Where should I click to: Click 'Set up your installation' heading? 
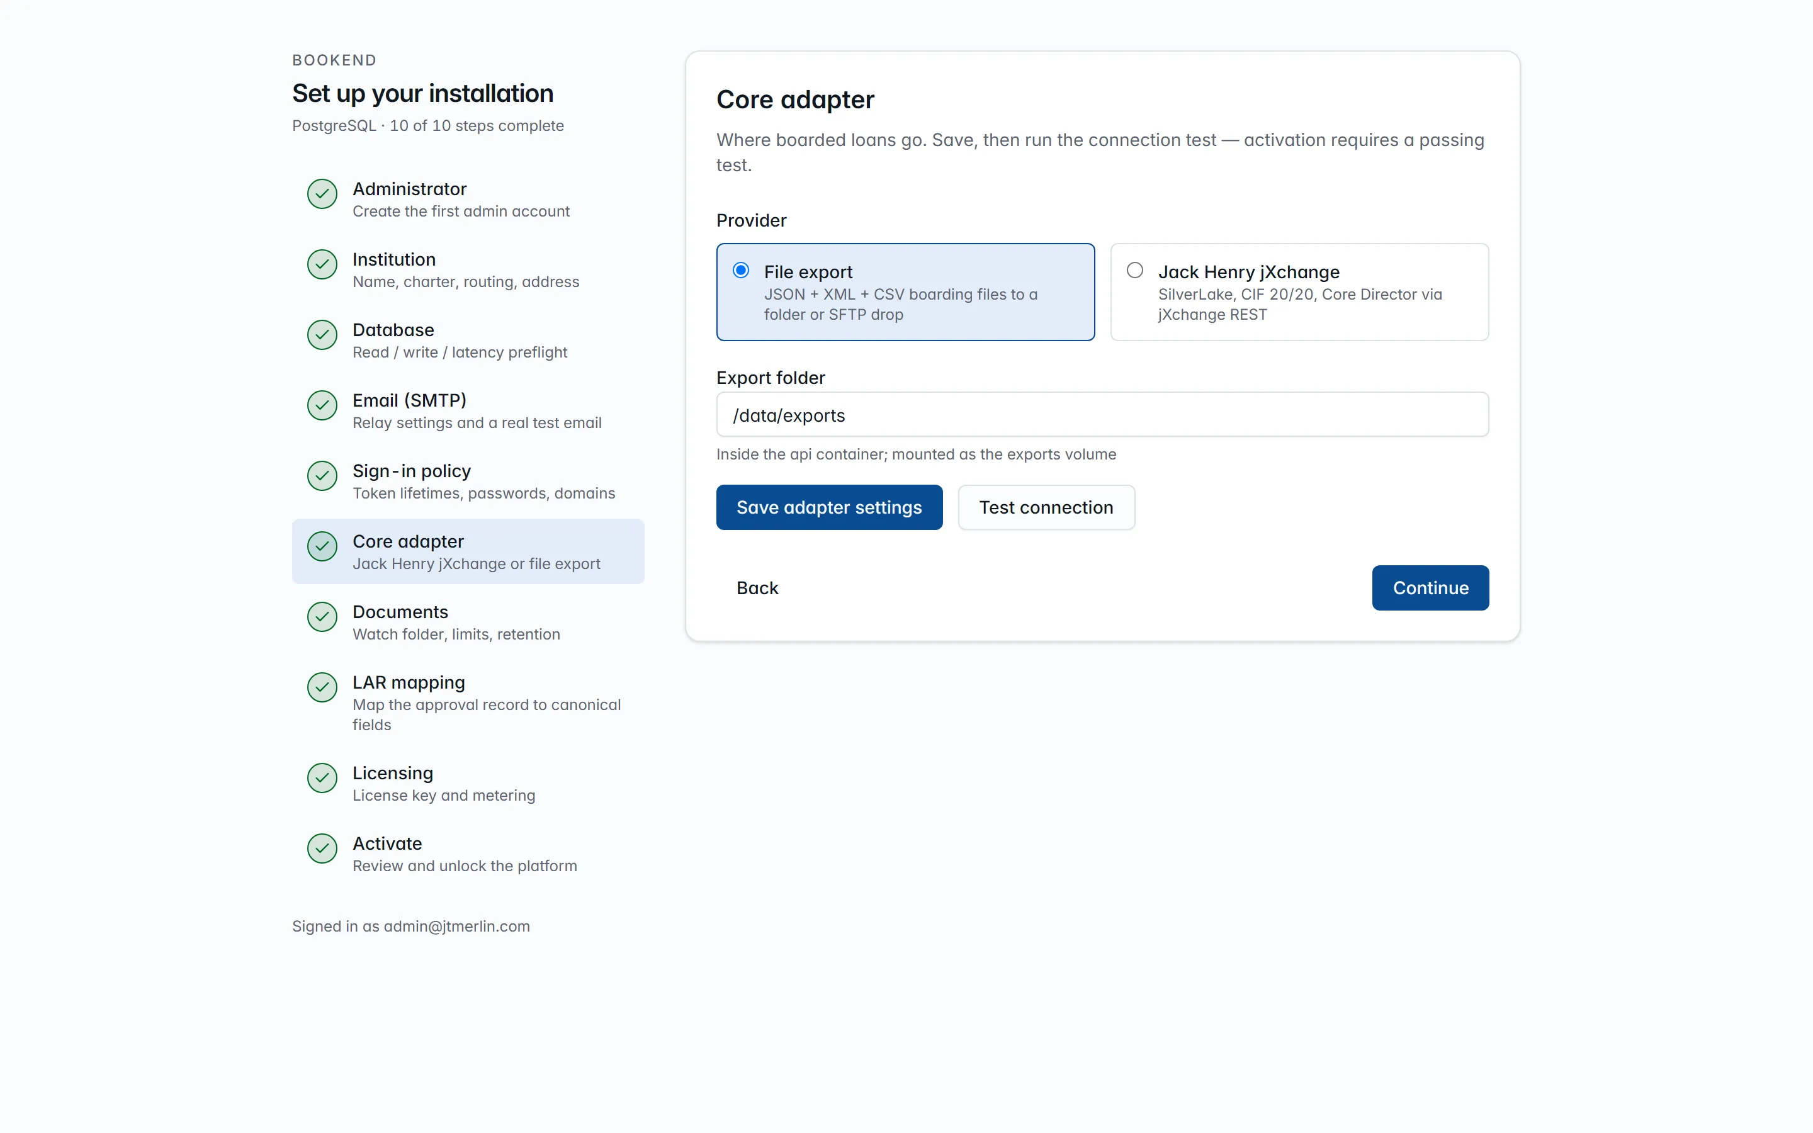pos(422,94)
